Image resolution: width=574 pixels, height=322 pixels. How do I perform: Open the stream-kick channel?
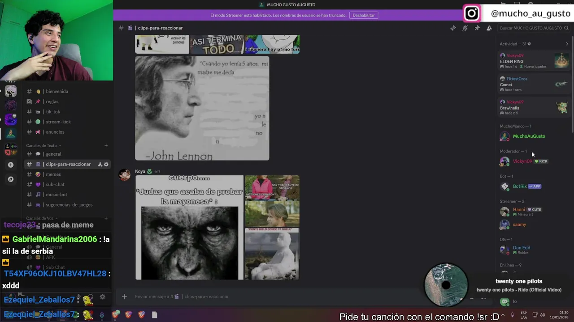[x=67, y=122]
